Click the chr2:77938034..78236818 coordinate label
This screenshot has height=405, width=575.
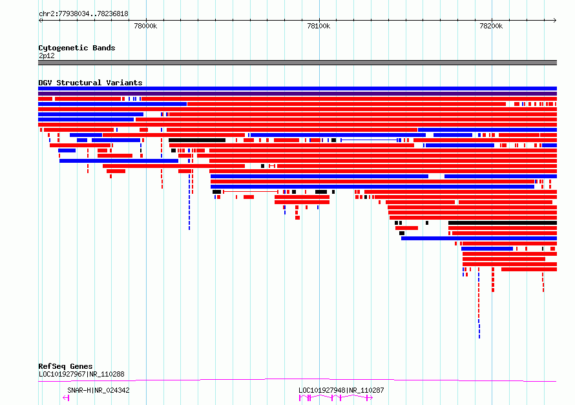[x=83, y=14]
